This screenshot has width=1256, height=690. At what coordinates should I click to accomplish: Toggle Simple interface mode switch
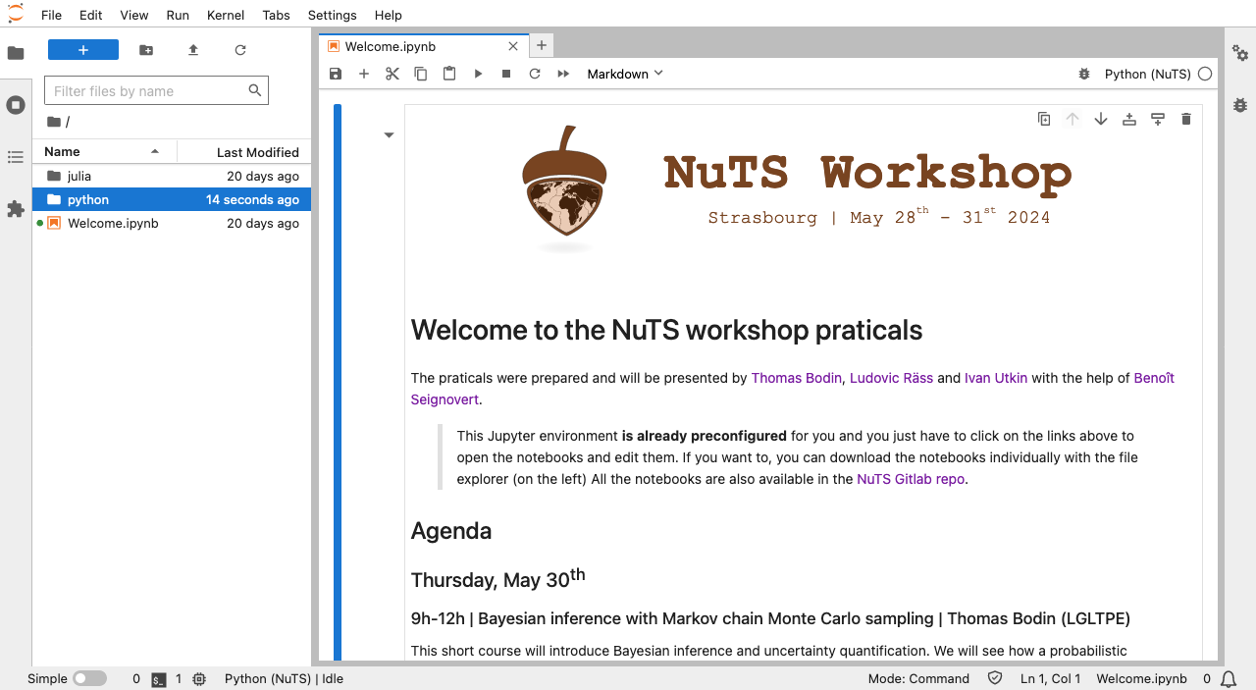coord(89,678)
